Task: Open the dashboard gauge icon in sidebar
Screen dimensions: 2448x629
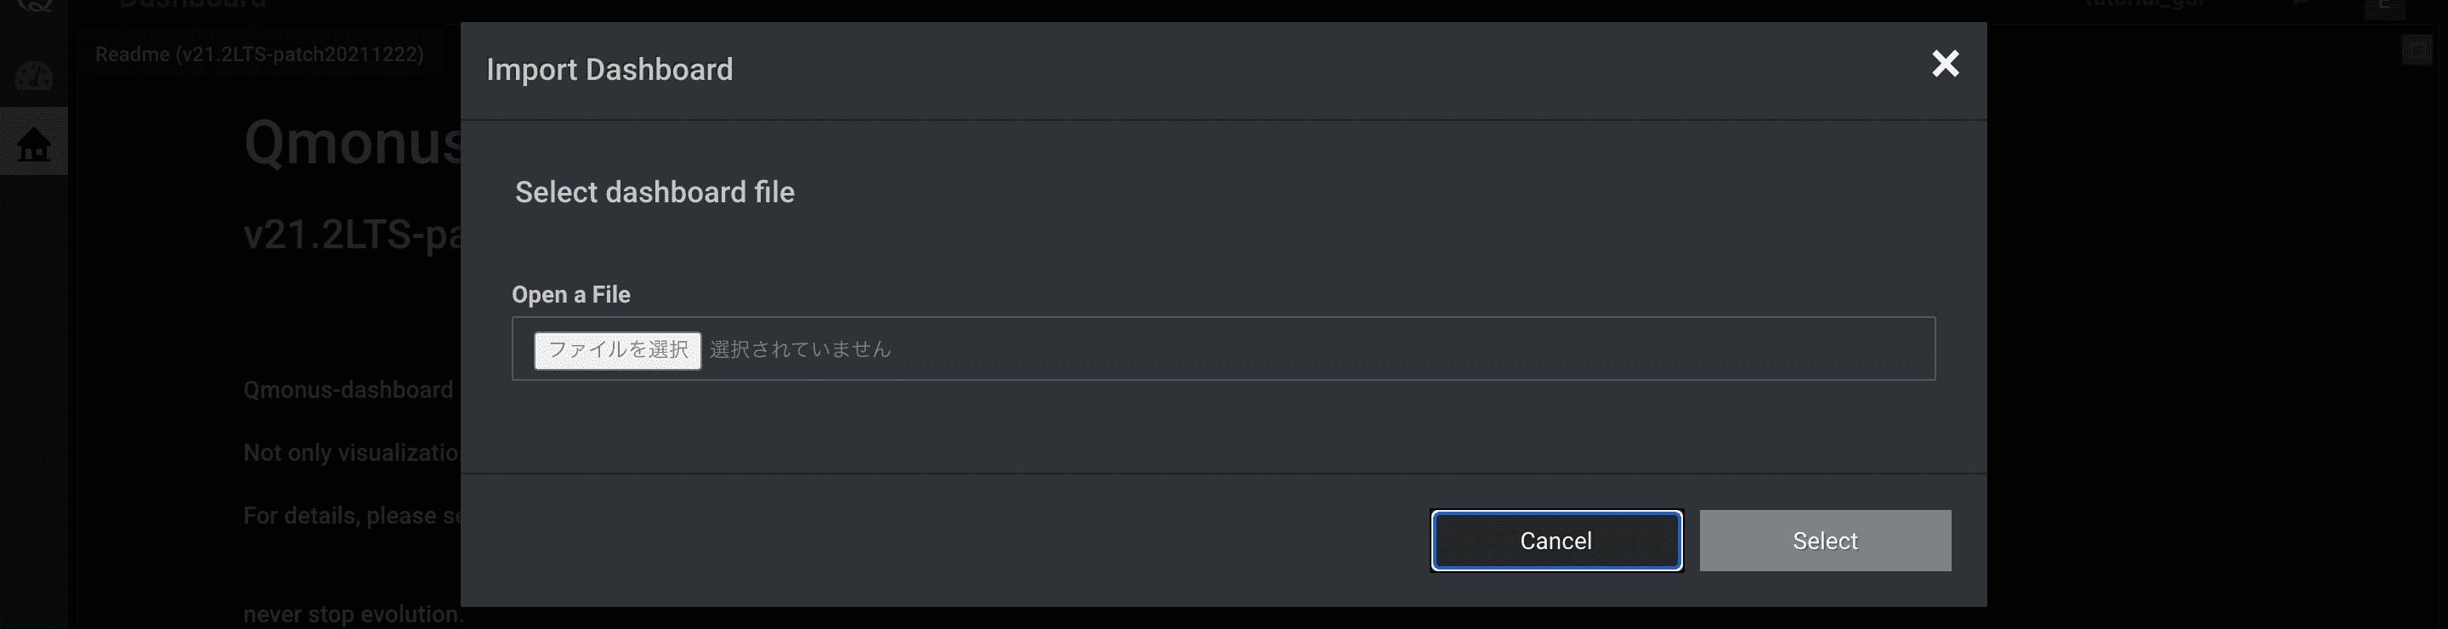Action: 33,75
